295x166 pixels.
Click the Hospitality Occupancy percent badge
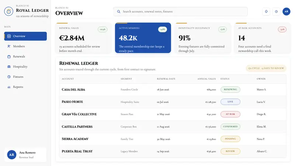point(222,30)
